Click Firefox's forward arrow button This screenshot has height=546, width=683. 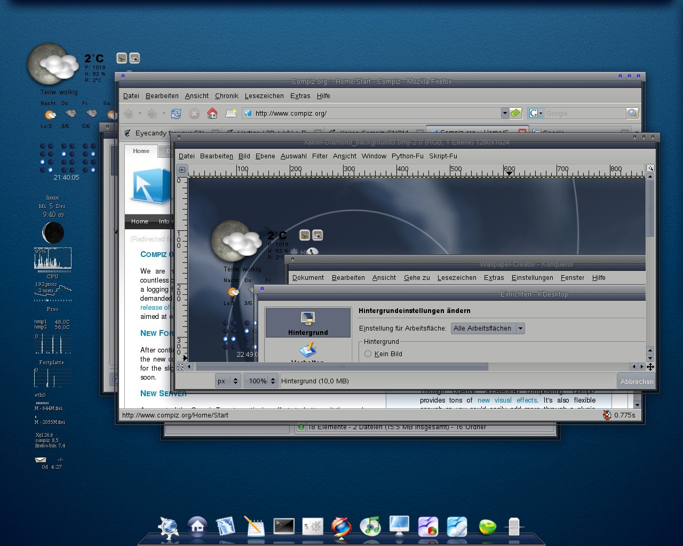152,113
